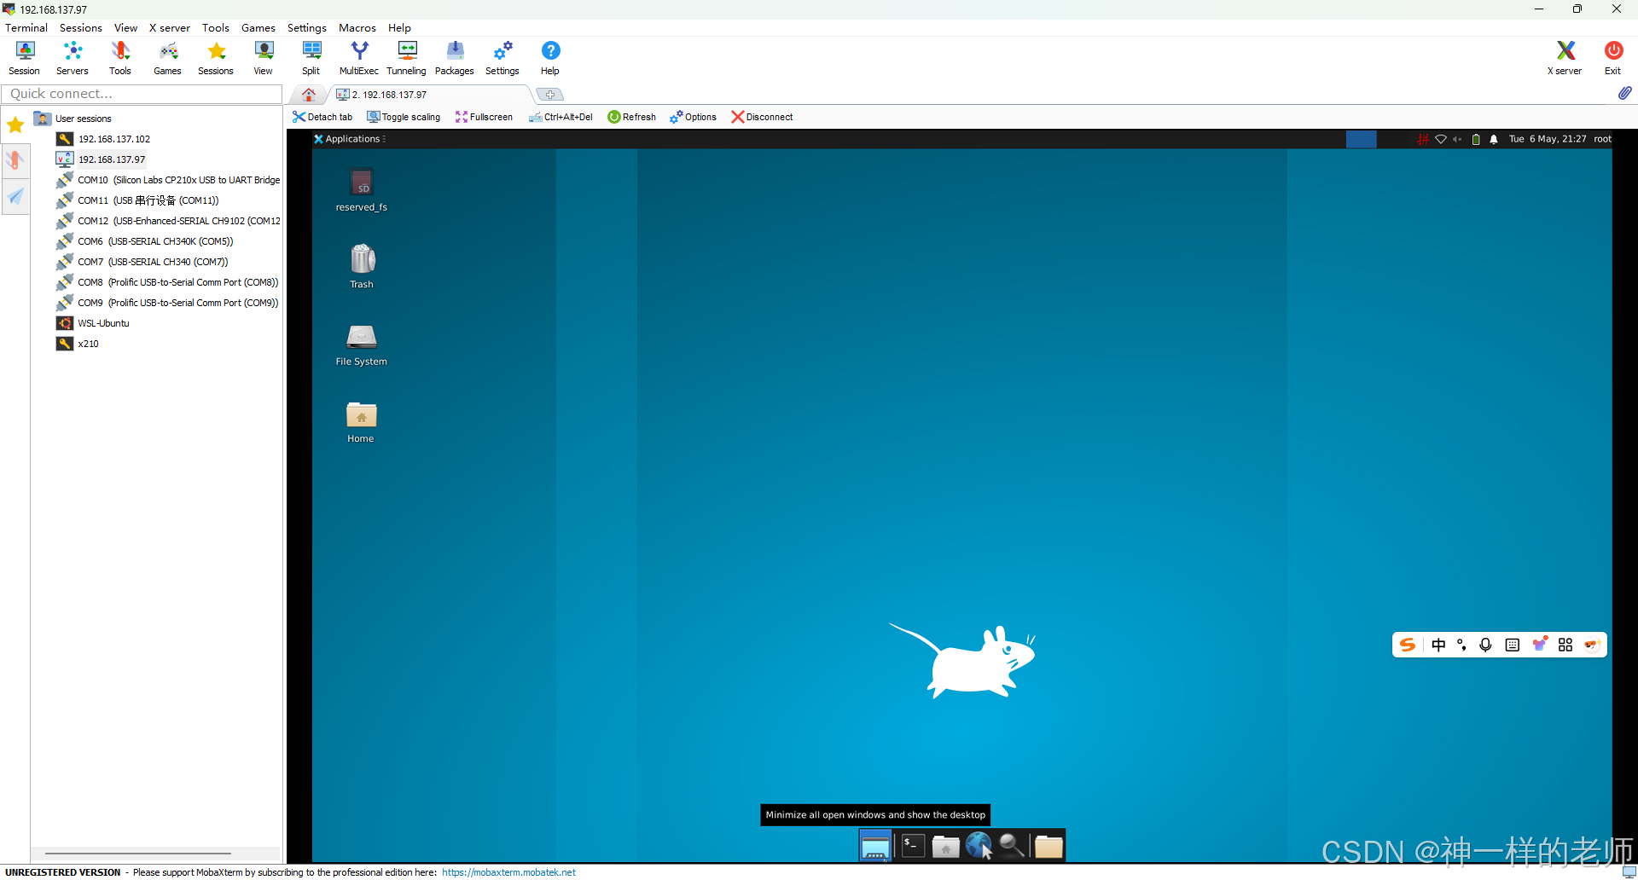Open the Terminal menu

coord(26,27)
